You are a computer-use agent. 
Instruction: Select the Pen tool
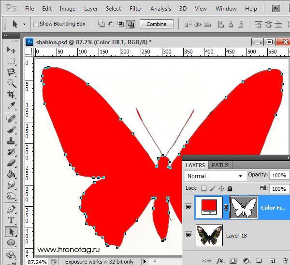point(11,209)
